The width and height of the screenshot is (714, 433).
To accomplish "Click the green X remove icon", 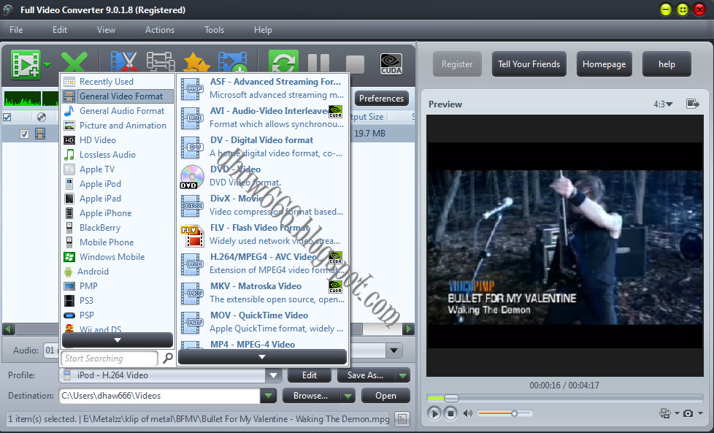I will pyautogui.click(x=74, y=62).
